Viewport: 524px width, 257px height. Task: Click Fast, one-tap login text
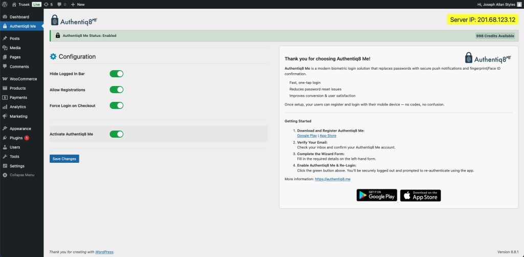(305, 82)
